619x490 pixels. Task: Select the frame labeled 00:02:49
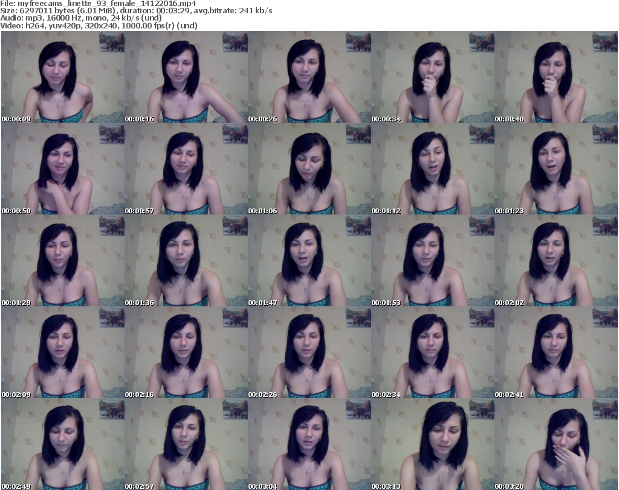[63, 444]
